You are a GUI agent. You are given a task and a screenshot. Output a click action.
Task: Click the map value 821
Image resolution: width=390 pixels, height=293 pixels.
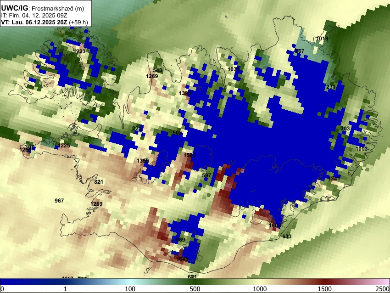[99, 182]
